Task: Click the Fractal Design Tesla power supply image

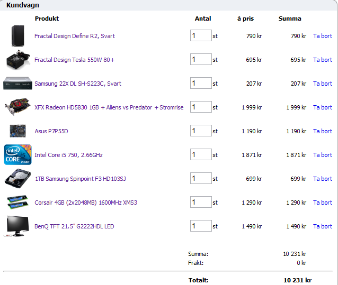Action: click(x=17, y=60)
